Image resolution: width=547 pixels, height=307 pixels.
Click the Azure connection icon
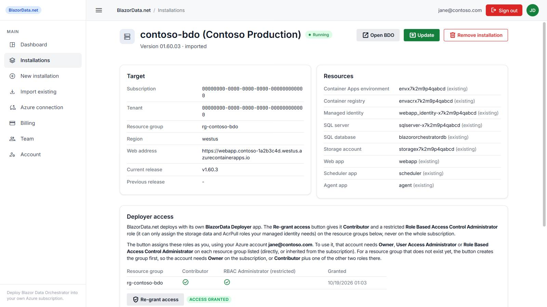click(x=12, y=107)
